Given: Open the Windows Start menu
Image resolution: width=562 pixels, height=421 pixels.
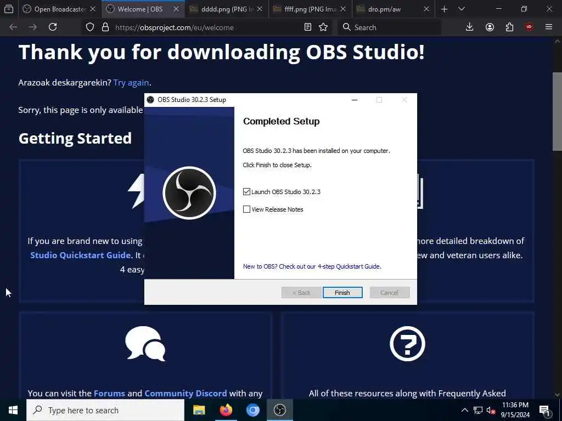Looking at the screenshot, I should (x=13, y=410).
